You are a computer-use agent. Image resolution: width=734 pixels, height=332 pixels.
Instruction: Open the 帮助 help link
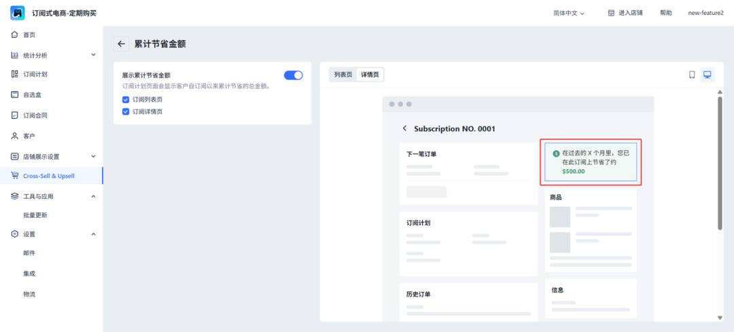(x=665, y=13)
